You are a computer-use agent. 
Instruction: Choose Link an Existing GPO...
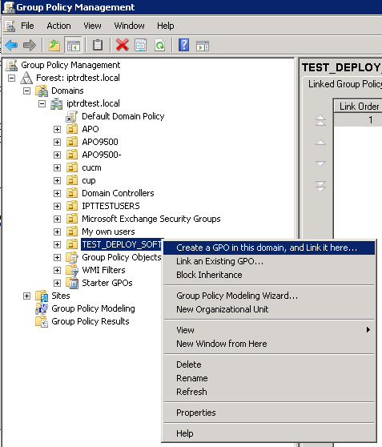click(x=269, y=261)
